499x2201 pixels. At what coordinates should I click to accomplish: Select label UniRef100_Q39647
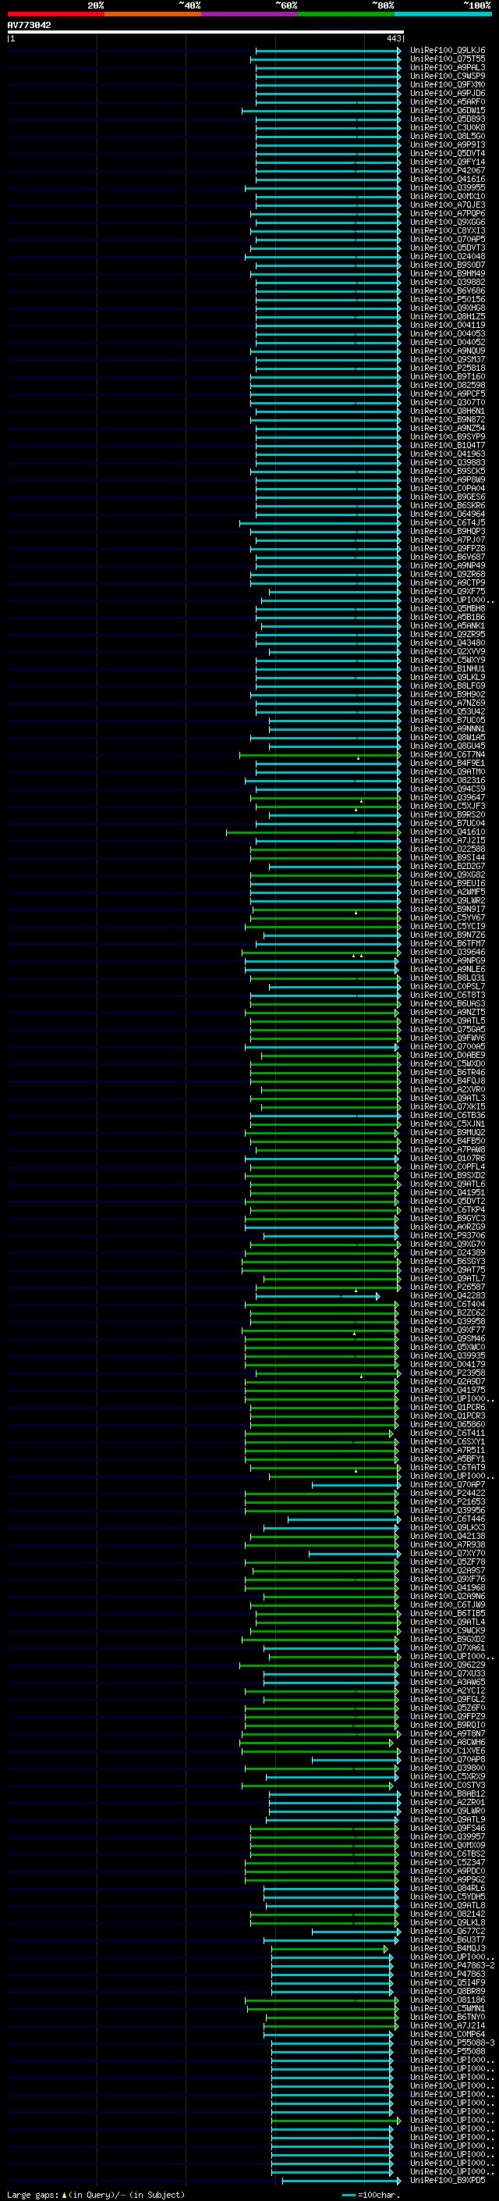pos(448,798)
